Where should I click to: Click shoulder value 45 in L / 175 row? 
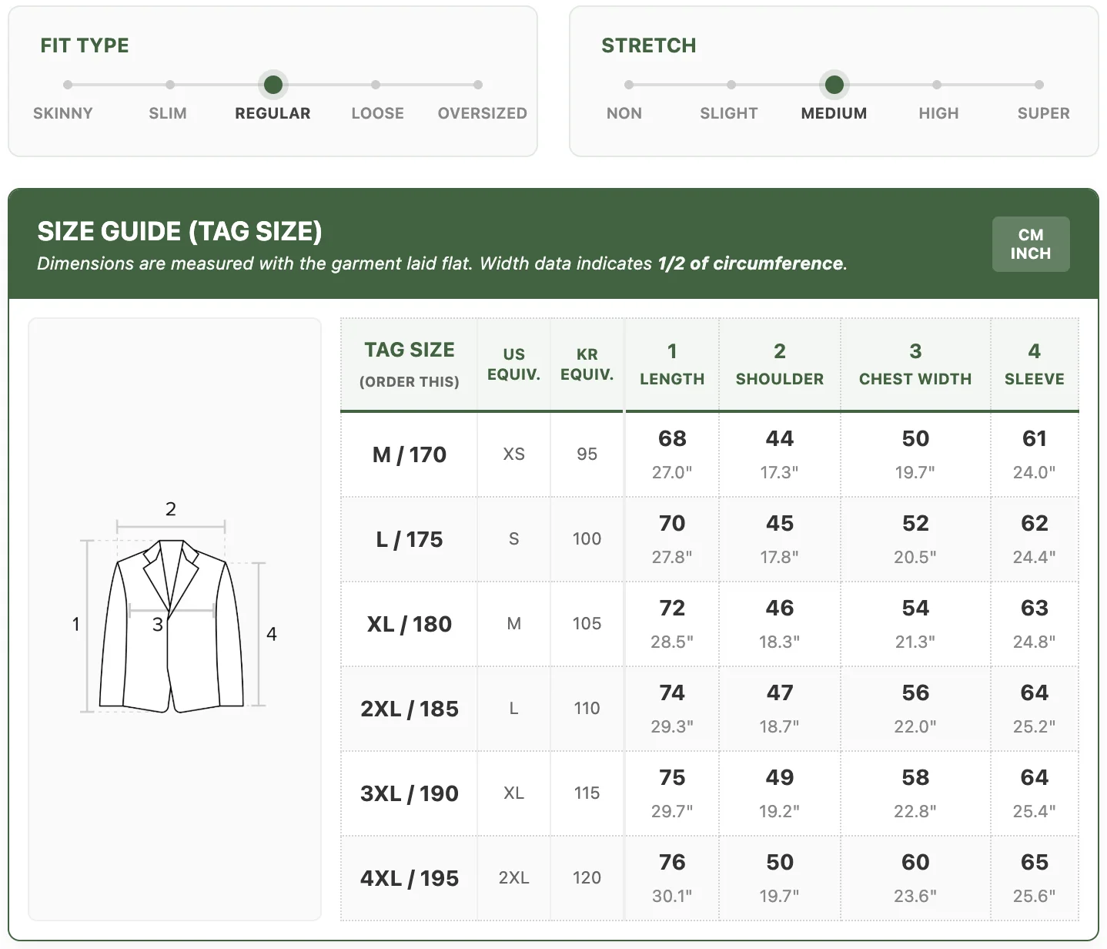[780, 523]
